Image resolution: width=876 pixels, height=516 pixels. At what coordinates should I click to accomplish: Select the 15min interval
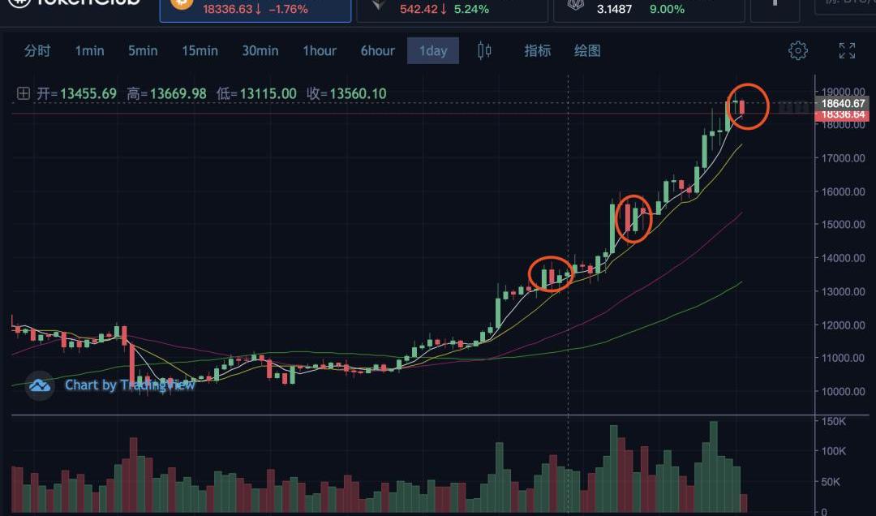click(200, 51)
